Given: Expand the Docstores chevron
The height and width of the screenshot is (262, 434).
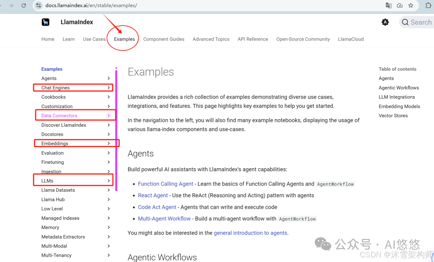Looking at the screenshot, I should (109, 134).
